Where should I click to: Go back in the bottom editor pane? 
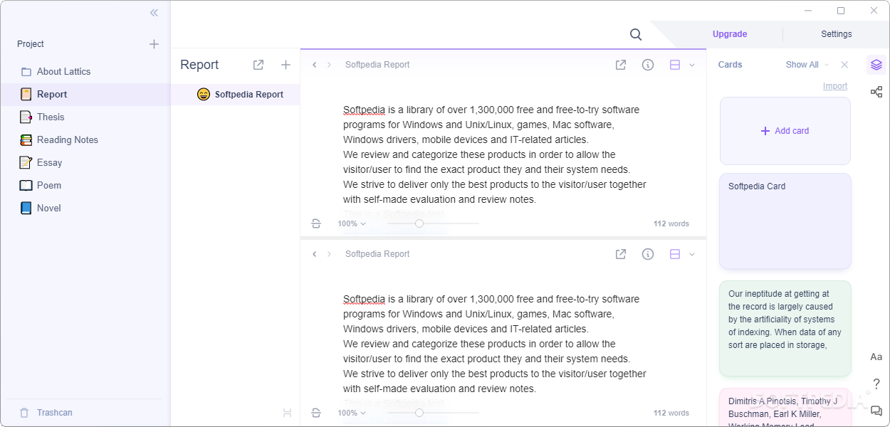pyautogui.click(x=315, y=254)
